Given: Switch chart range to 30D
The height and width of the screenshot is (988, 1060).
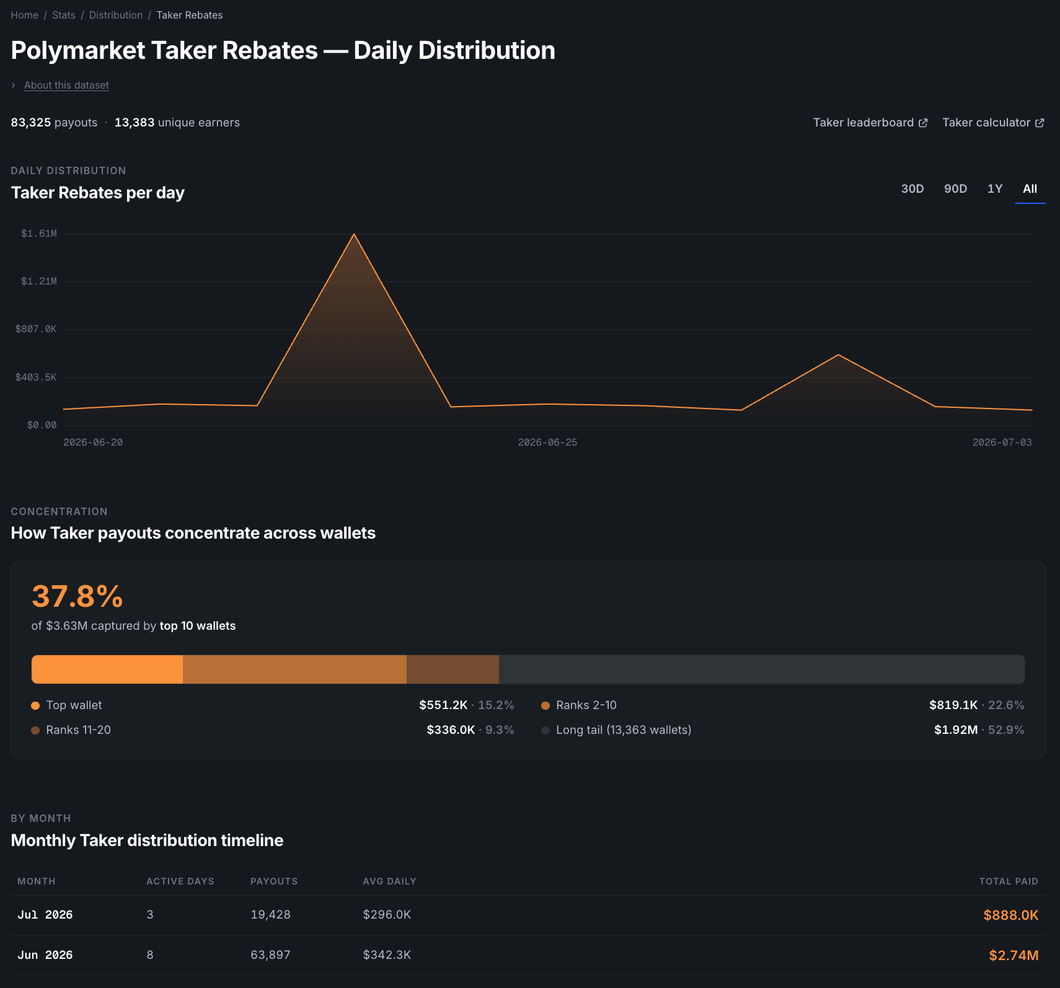Looking at the screenshot, I should (x=912, y=188).
